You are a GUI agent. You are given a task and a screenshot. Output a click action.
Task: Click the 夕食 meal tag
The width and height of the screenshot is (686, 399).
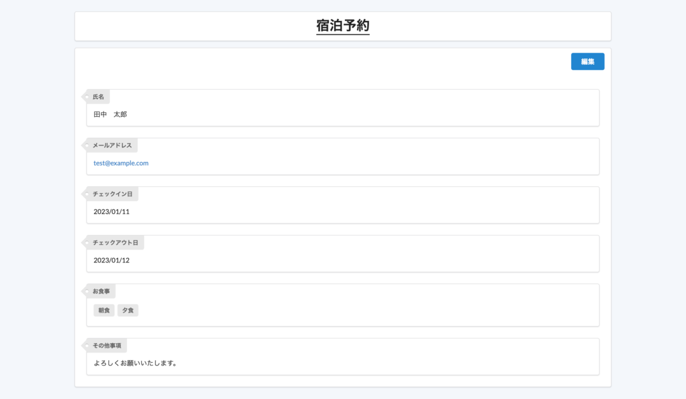(128, 311)
